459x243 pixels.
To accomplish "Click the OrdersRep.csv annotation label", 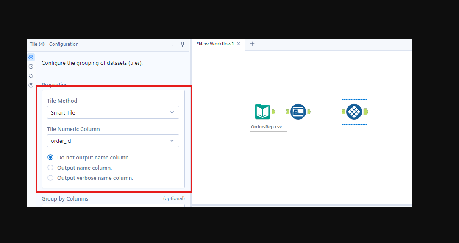I will (x=268, y=127).
